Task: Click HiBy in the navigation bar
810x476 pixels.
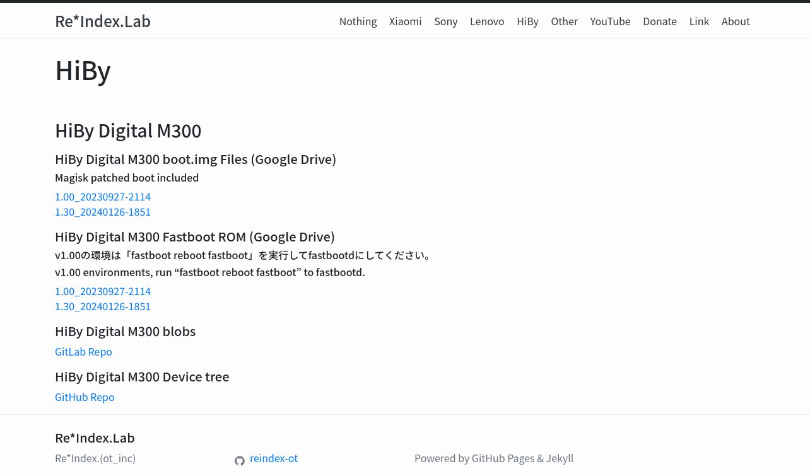Action: click(x=527, y=21)
